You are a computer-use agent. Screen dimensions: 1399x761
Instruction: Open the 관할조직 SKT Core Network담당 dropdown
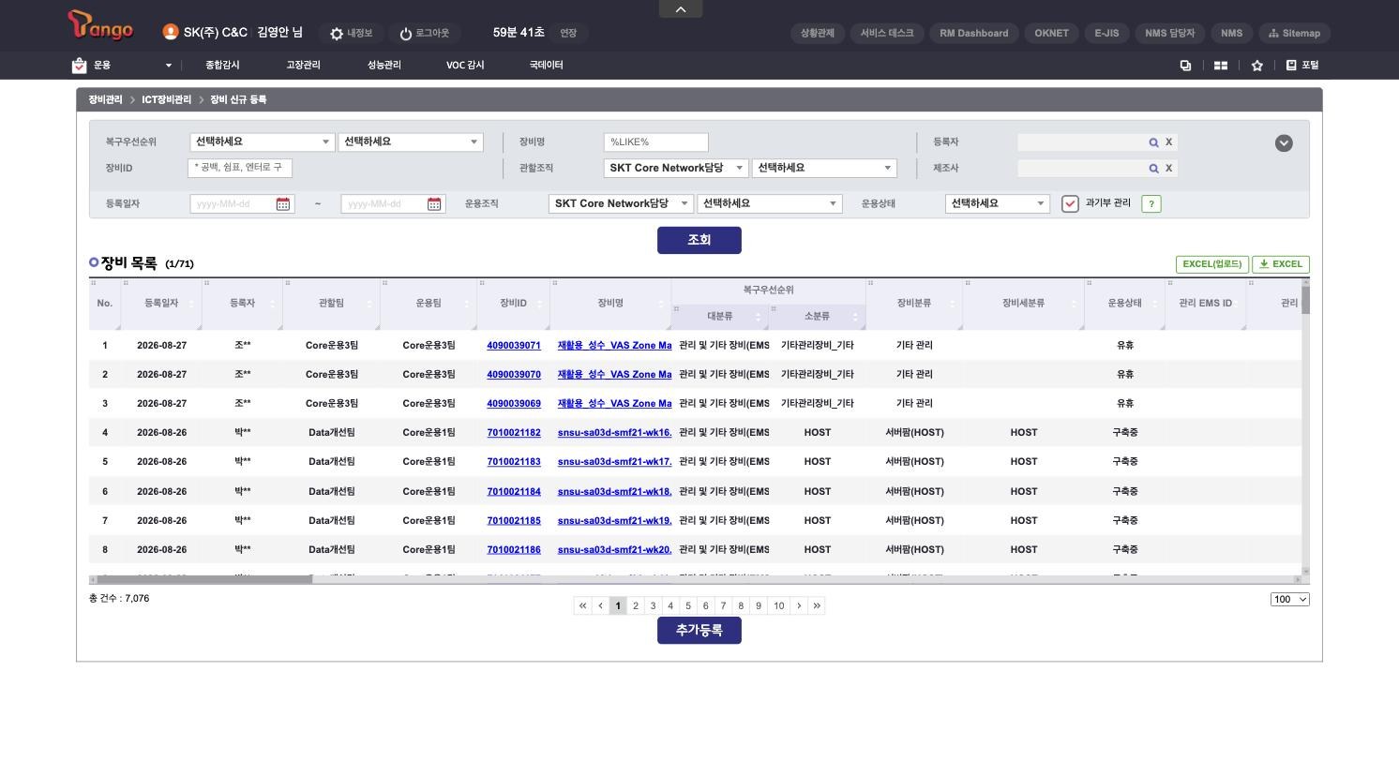click(676, 168)
